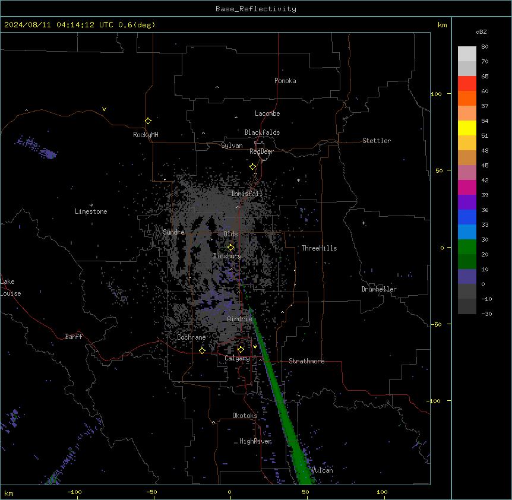Click the asterisk marker above Limestone
This screenshot has height=500, width=512.
91,205
